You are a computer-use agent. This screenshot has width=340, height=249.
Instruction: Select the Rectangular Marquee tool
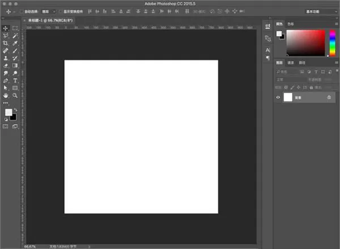tap(15, 28)
